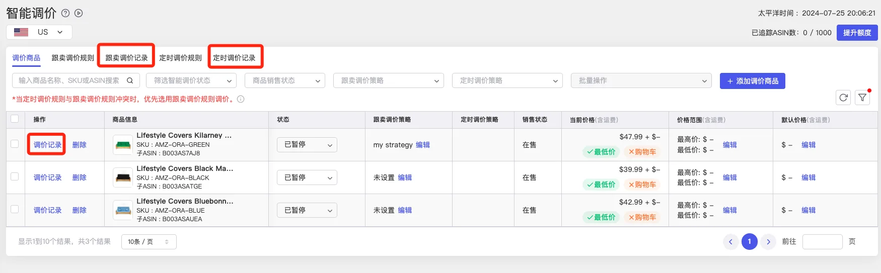Screen dimensions: 881x273
Task: Edit price range for the Bluebonn row
Action: (730, 210)
